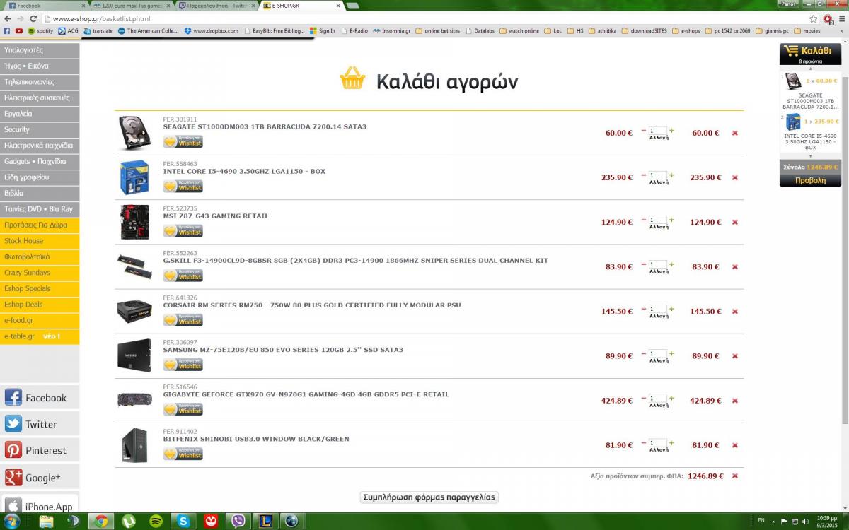Open Crazy Sundays section

click(x=40, y=273)
